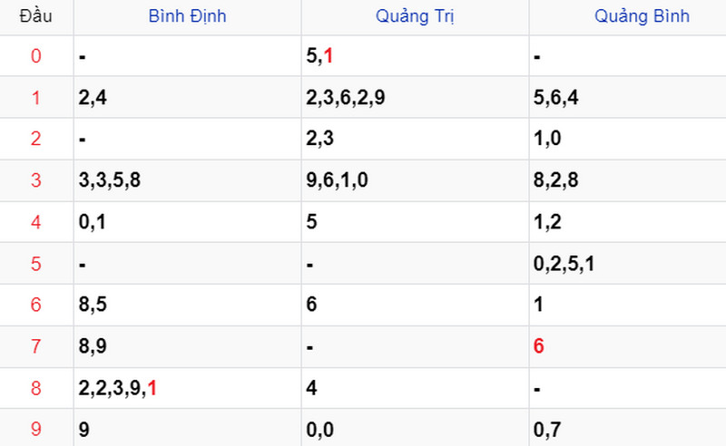Select the red head number 3
Screen dimensions: 726x446
pyautogui.click(x=36, y=180)
